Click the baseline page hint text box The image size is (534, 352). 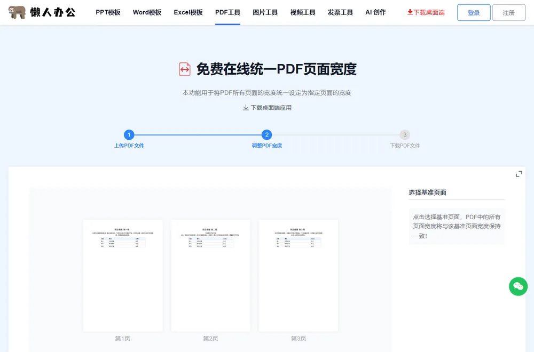click(x=457, y=226)
